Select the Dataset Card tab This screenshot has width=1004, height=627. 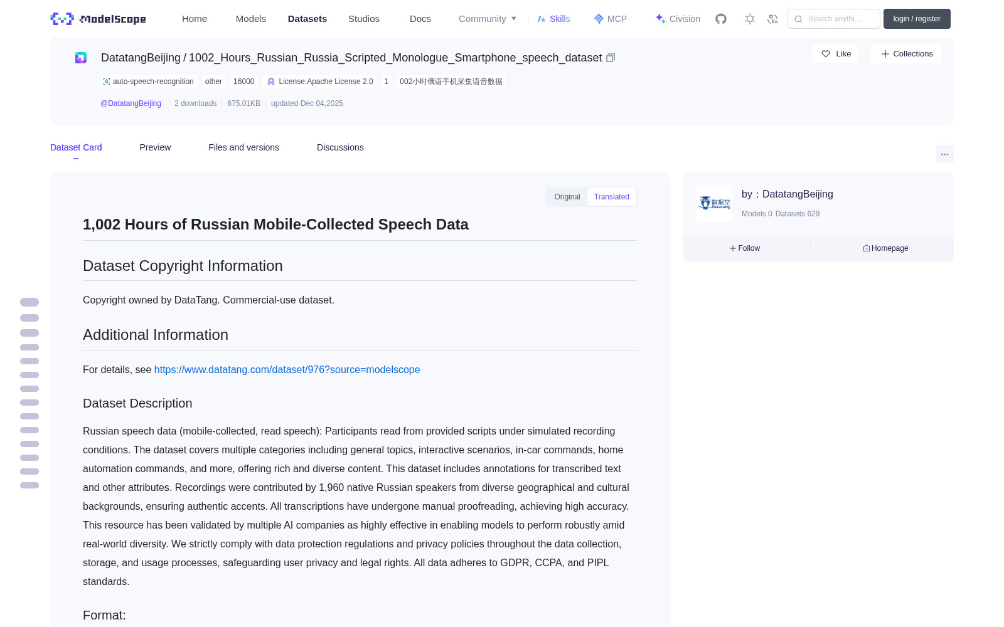76,147
